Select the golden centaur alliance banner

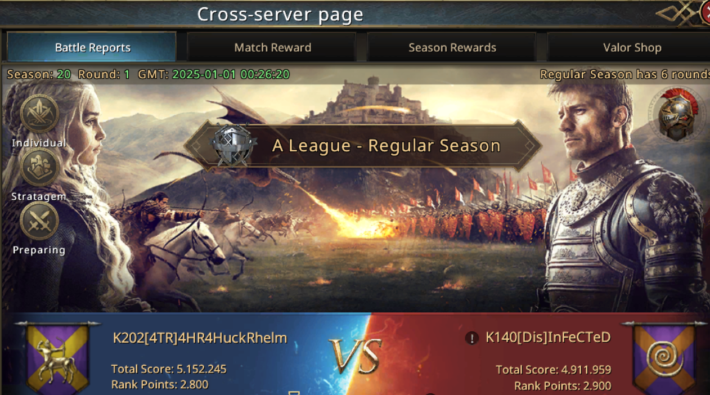[x=58, y=358]
